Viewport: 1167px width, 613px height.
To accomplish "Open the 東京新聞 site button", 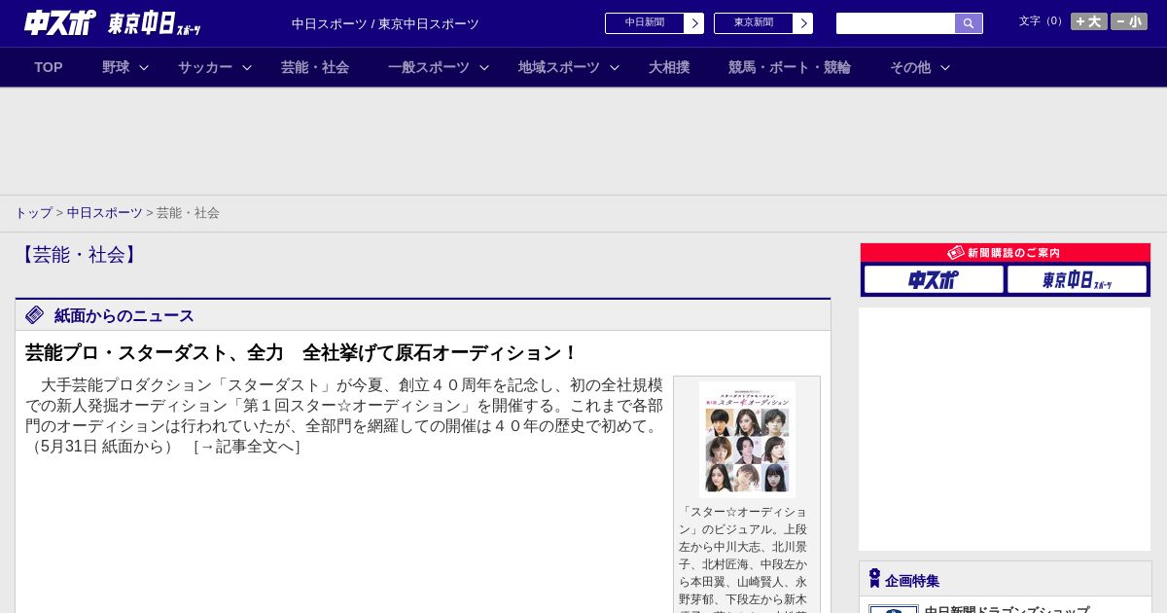I will (x=753, y=23).
